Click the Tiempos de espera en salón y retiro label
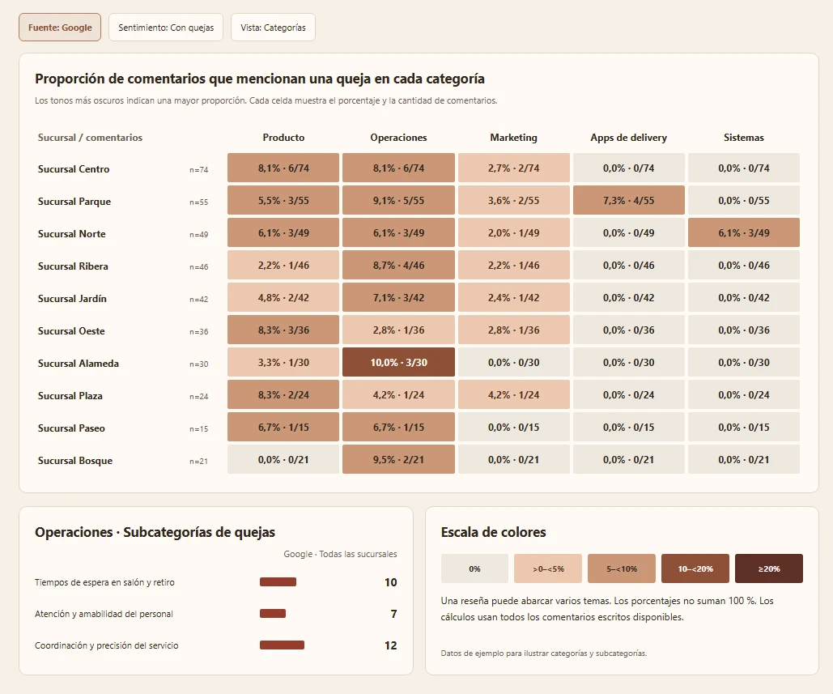This screenshot has height=694, width=833. 104,582
